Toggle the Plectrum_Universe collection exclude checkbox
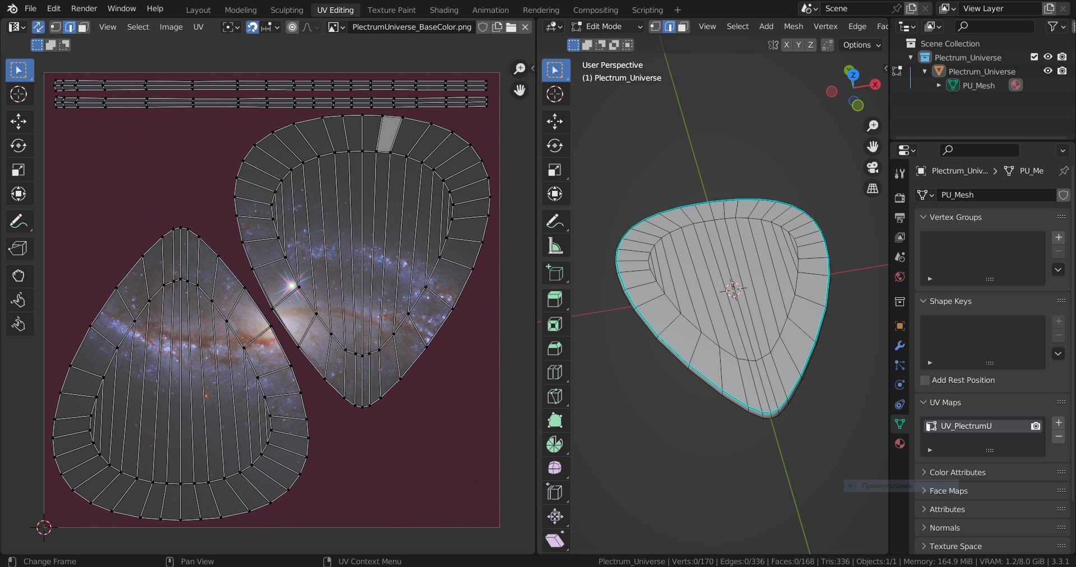This screenshot has width=1076, height=567. (x=1034, y=57)
